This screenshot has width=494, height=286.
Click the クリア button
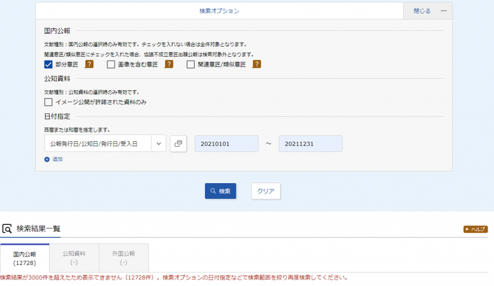coord(266,191)
